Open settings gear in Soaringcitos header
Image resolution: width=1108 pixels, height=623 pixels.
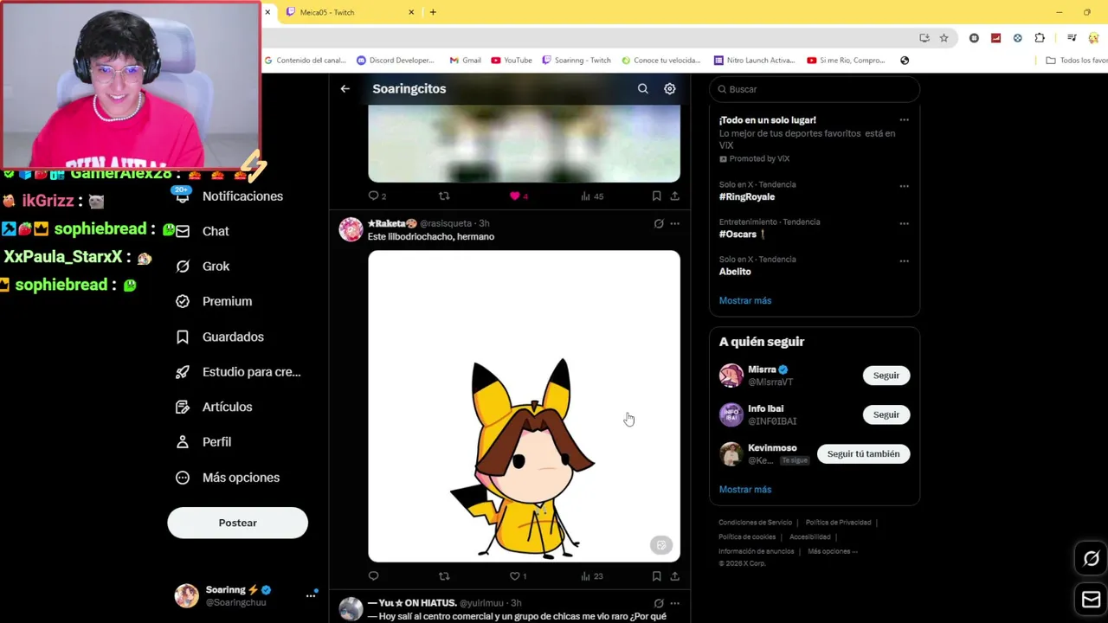click(x=669, y=88)
